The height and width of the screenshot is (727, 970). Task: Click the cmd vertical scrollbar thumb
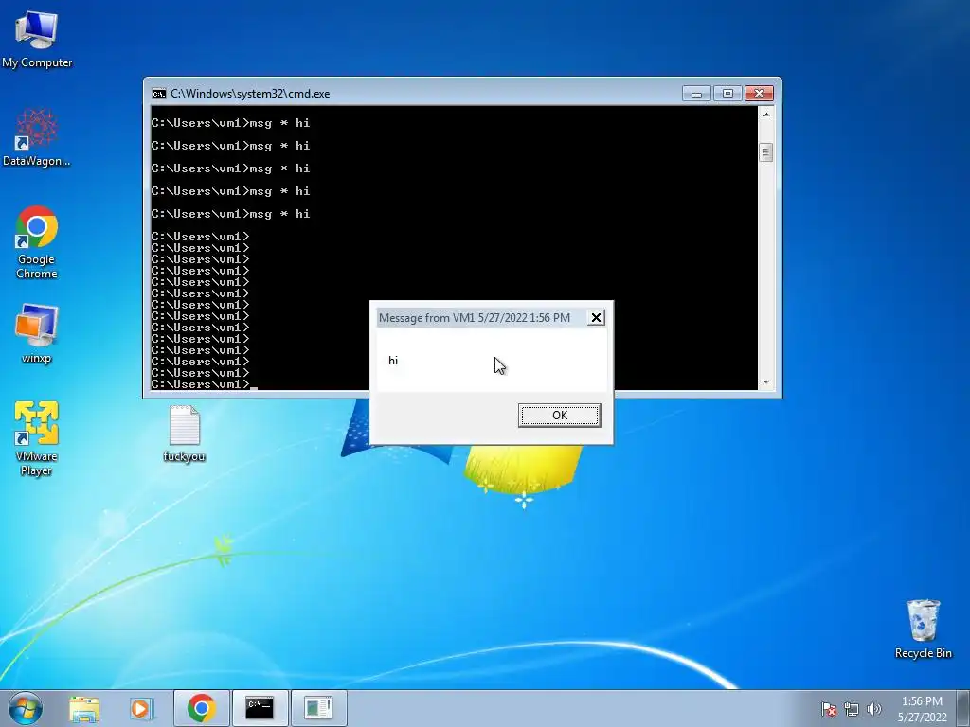765,152
